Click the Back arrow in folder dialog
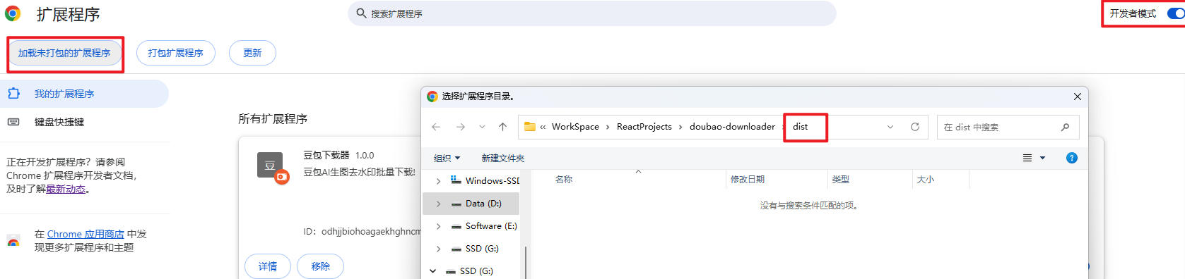The image size is (1185, 279). tap(436, 127)
